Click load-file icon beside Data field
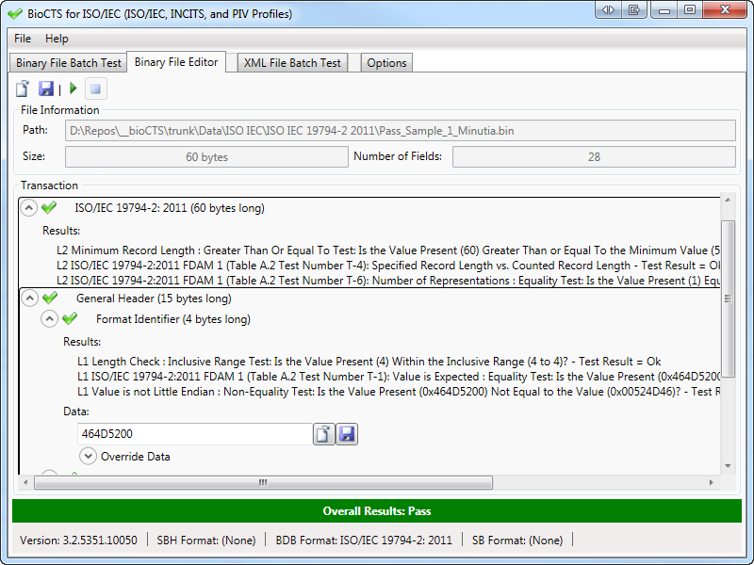The height and width of the screenshot is (565, 754). (324, 434)
